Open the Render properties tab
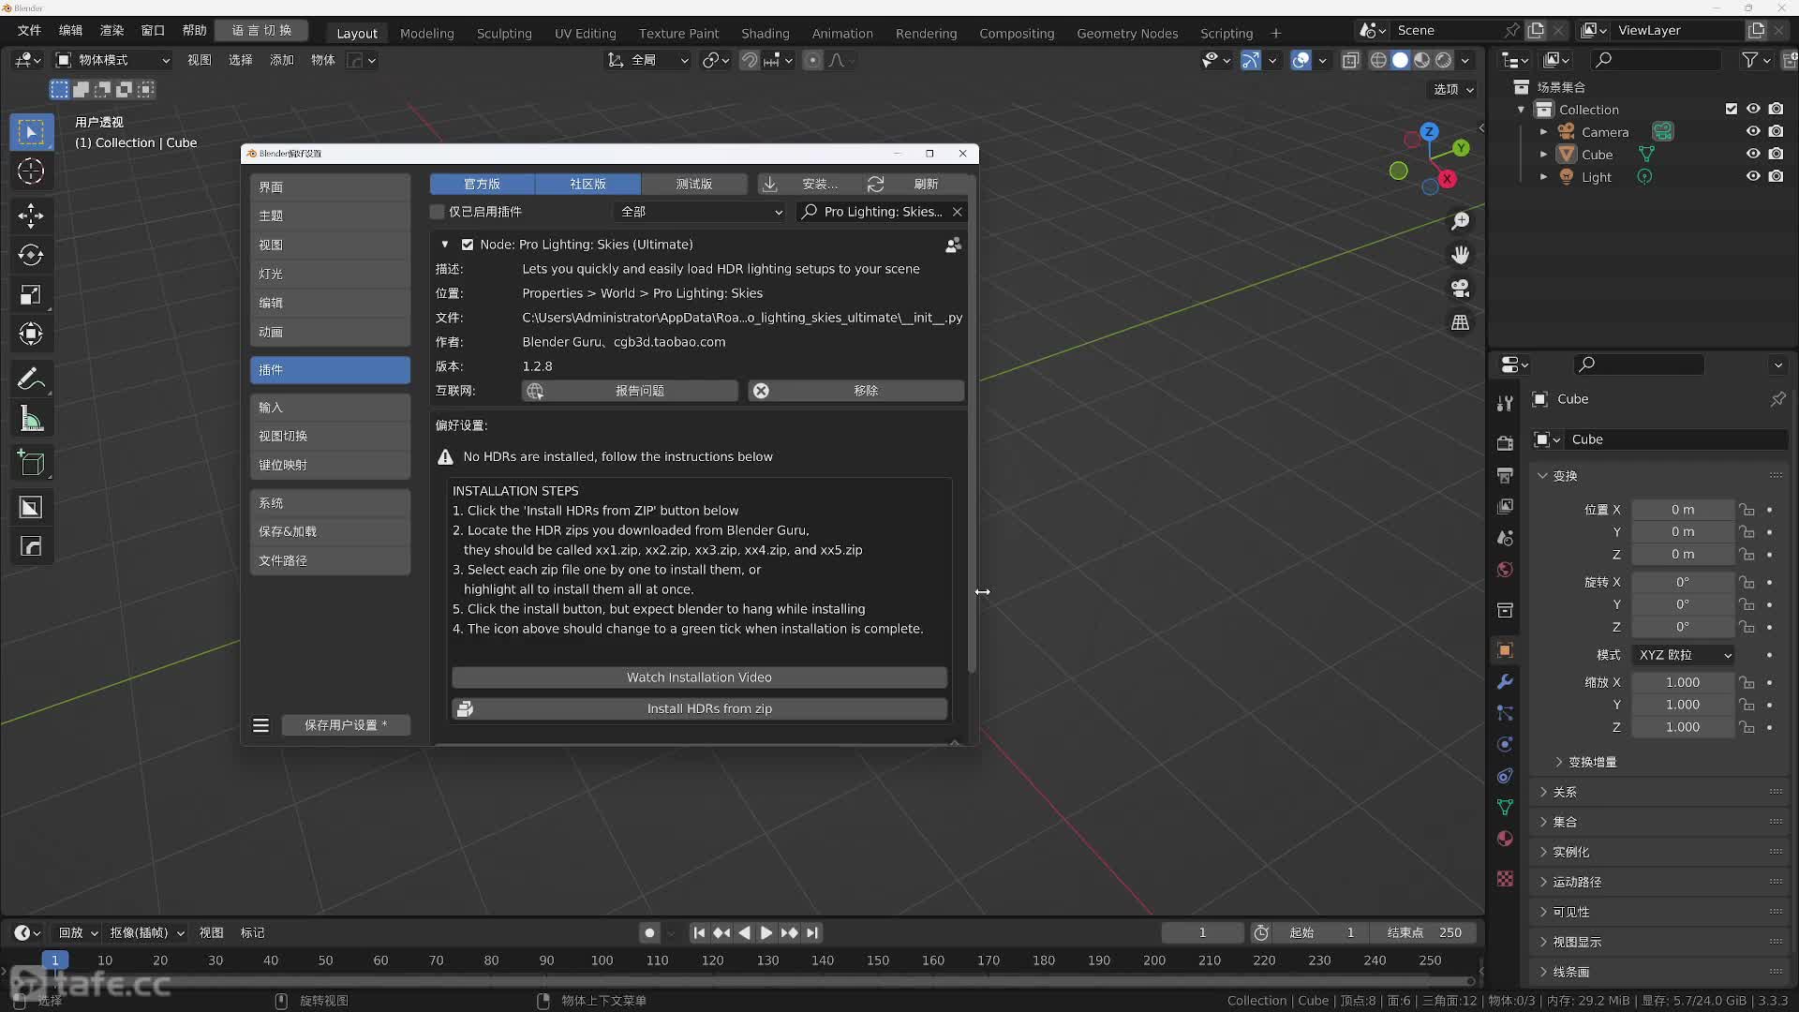 coord(1505,443)
